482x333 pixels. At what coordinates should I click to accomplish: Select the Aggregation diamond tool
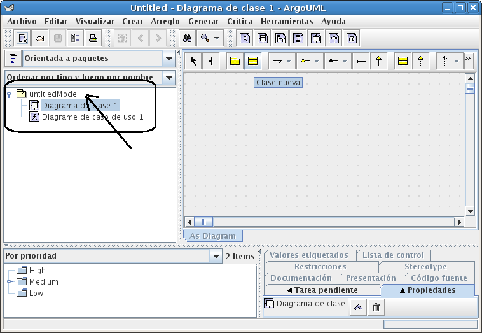coord(305,61)
